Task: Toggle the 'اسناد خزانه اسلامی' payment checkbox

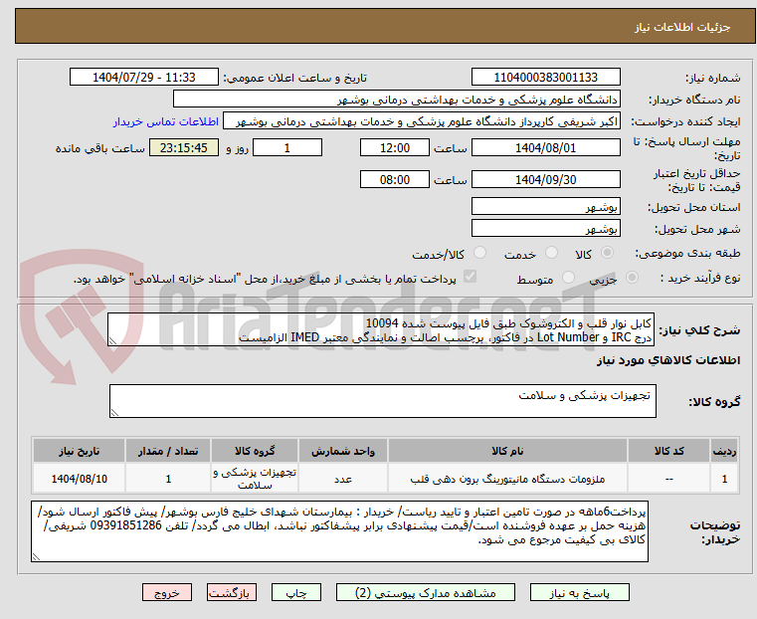Action: tap(470, 277)
